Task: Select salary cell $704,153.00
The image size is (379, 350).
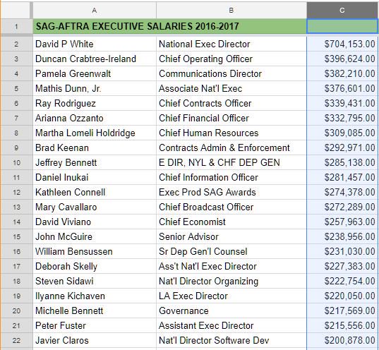Action: tap(342, 44)
